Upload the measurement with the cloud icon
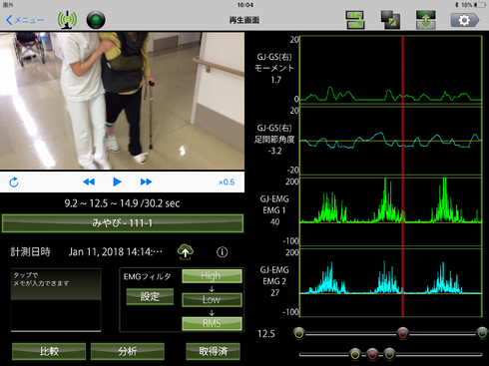Screen dimensions: 489x366 (x=186, y=251)
